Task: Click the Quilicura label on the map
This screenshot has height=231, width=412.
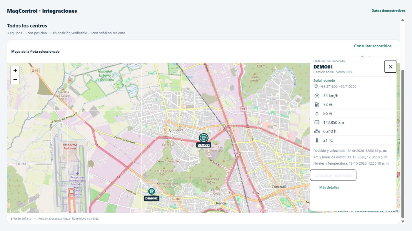Action: point(176,130)
